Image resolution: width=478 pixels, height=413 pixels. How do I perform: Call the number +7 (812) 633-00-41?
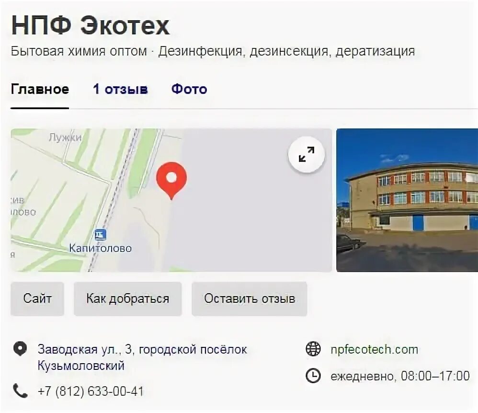91,391
